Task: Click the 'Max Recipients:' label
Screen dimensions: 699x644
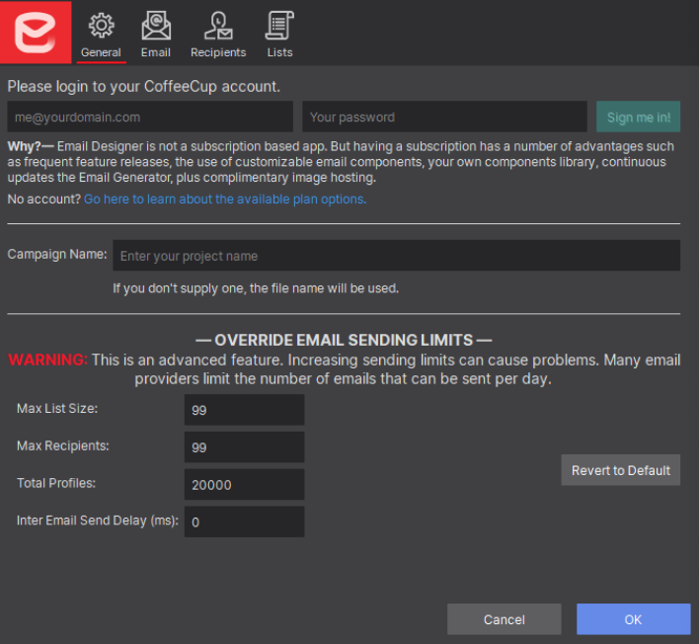Action: pos(63,446)
